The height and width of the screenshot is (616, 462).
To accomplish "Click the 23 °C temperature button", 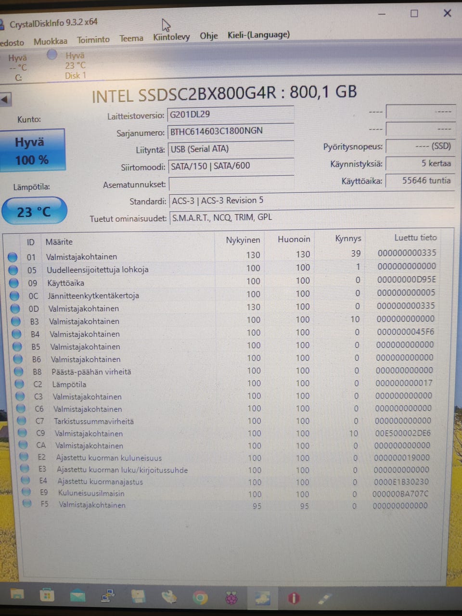I will [34, 211].
